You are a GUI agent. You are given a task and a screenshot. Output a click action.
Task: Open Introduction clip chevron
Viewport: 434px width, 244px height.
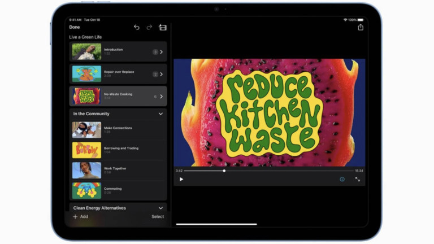(x=161, y=52)
